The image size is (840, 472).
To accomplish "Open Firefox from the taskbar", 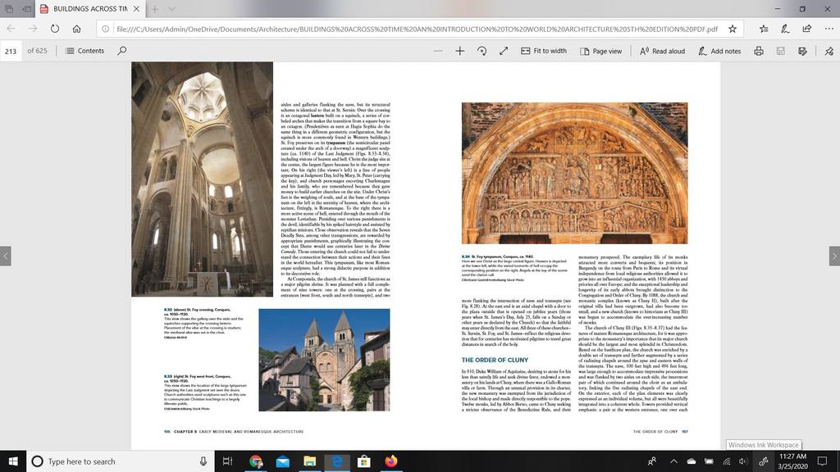I will point(391,461).
